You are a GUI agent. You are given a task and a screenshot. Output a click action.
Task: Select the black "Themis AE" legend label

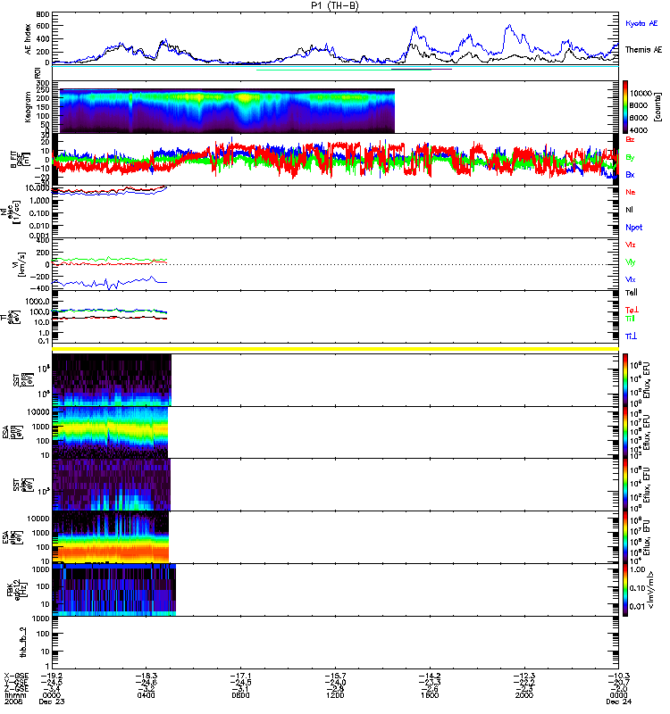643,50
